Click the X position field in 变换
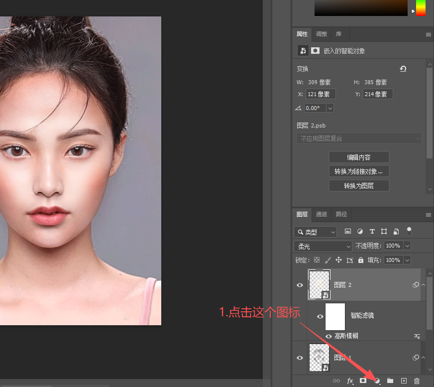The width and height of the screenshot is (434, 387). pyautogui.click(x=321, y=94)
